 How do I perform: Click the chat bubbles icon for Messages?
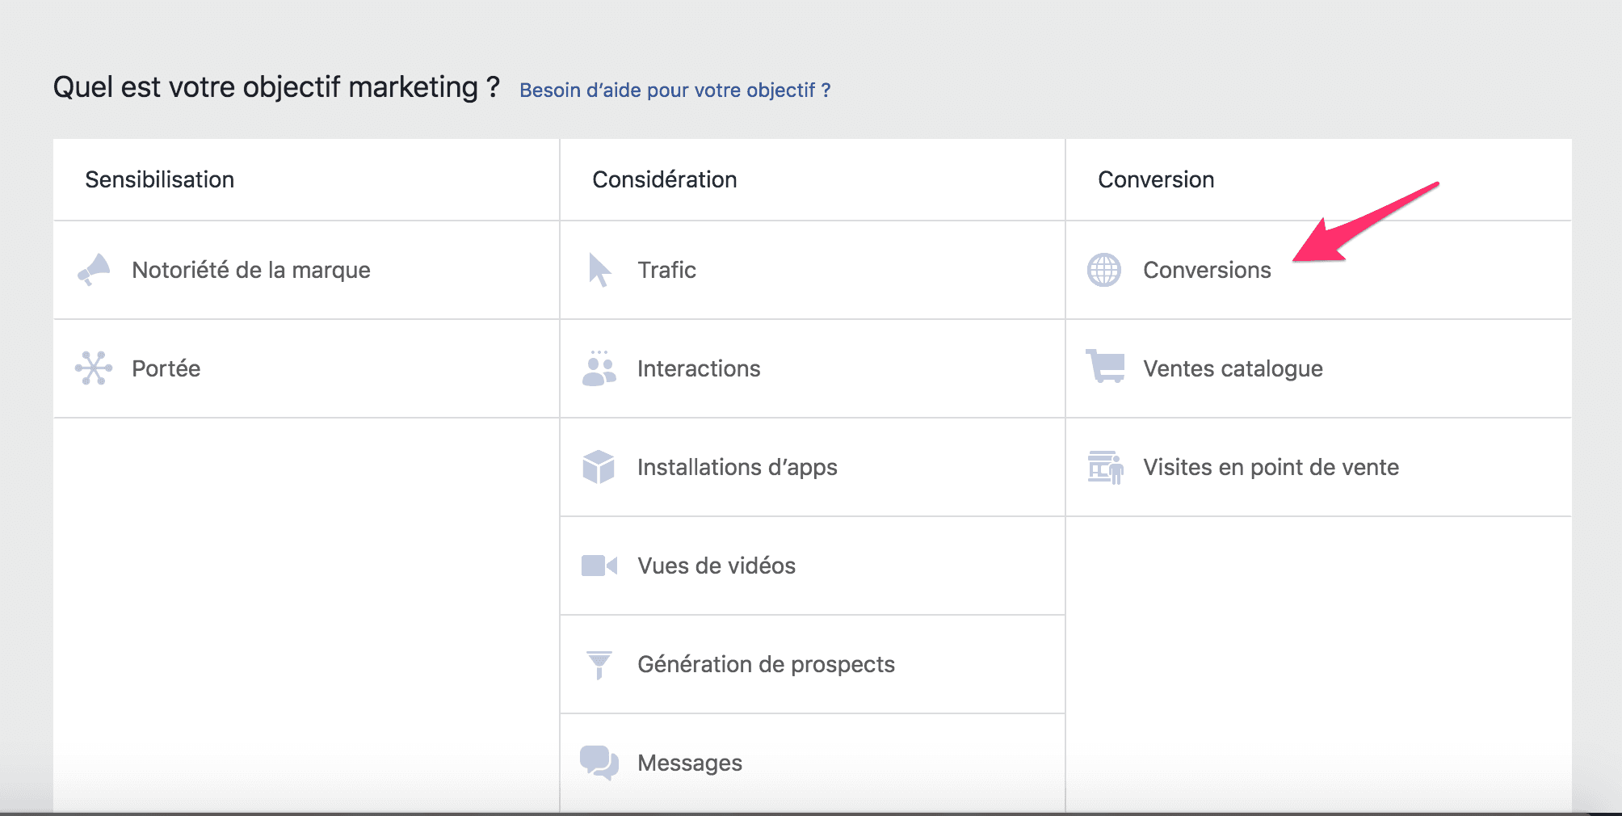pos(599,762)
